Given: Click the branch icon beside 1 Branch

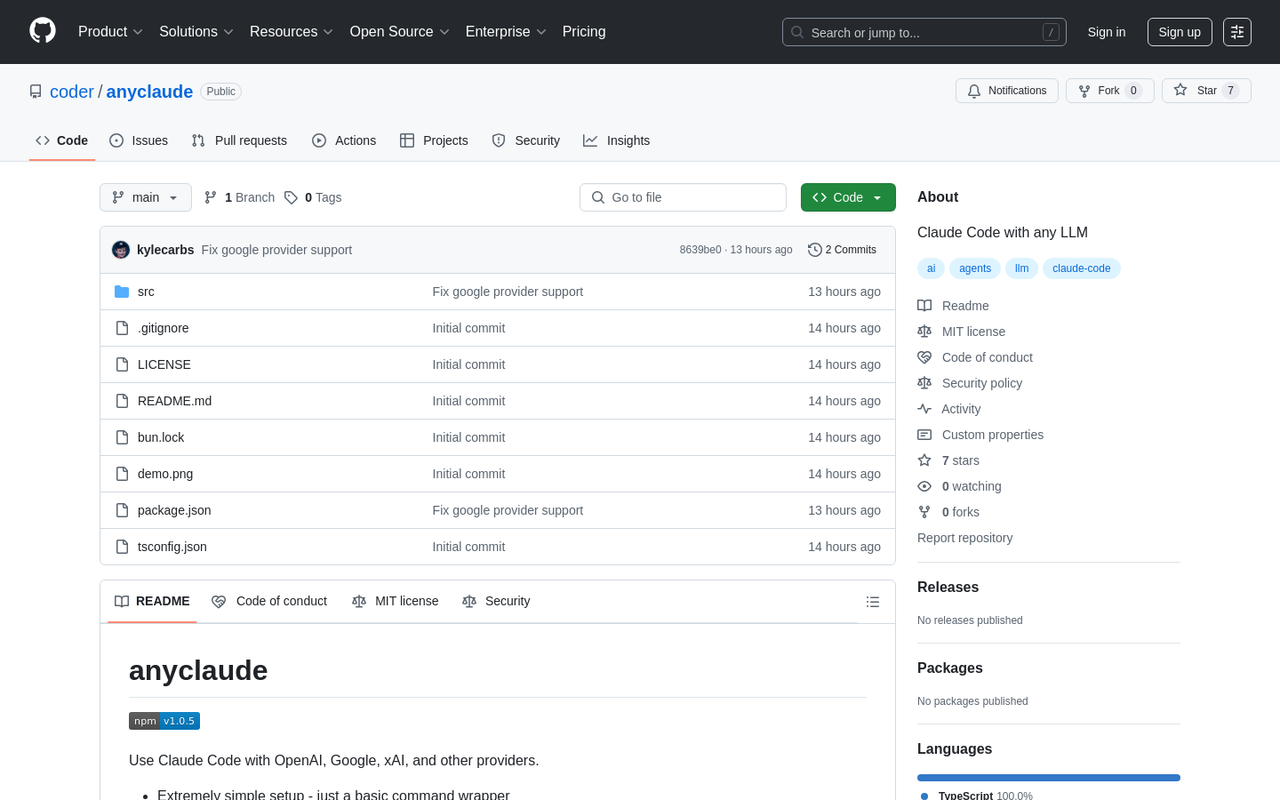Looking at the screenshot, I should (x=211, y=197).
